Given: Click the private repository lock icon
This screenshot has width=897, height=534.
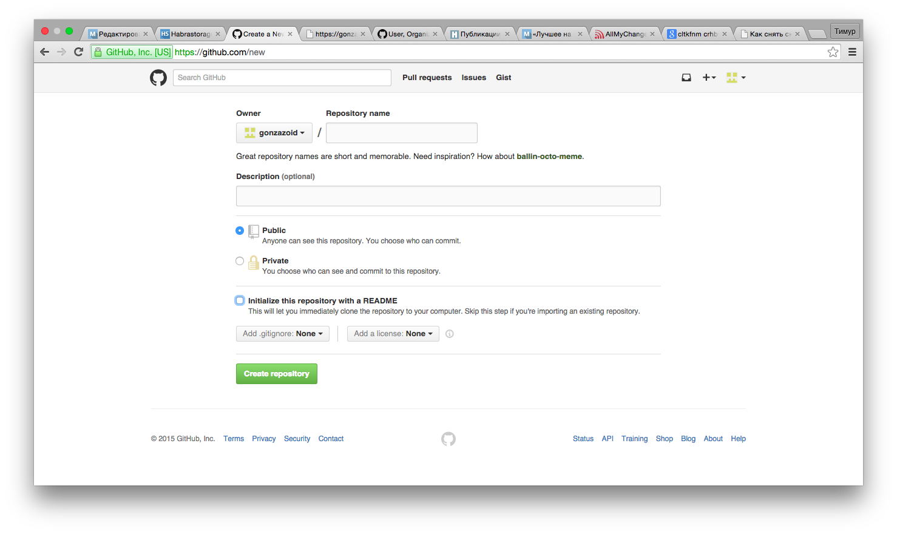Looking at the screenshot, I should pyautogui.click(x=254, y=262).
